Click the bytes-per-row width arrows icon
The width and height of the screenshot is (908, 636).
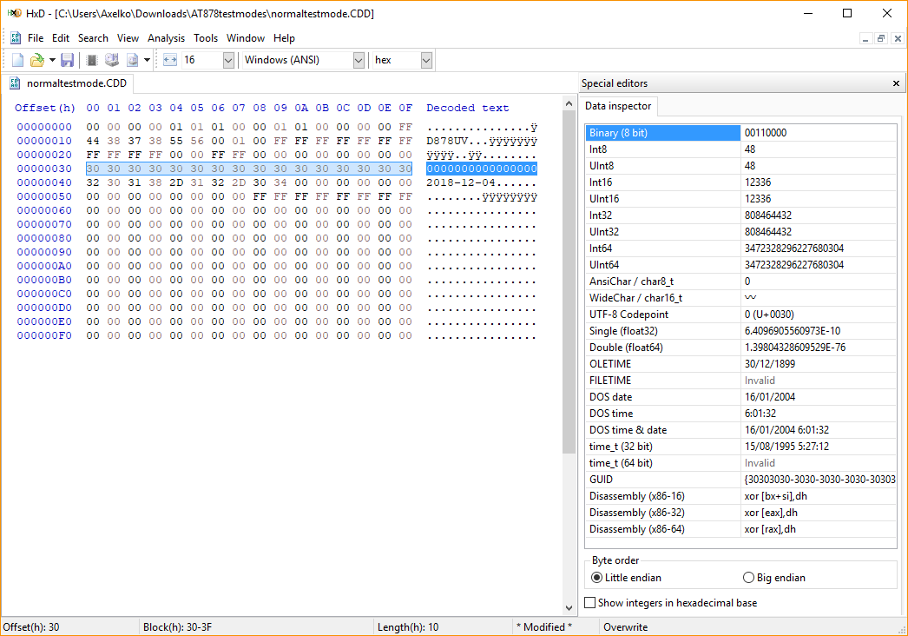click(x=169, y=60)
